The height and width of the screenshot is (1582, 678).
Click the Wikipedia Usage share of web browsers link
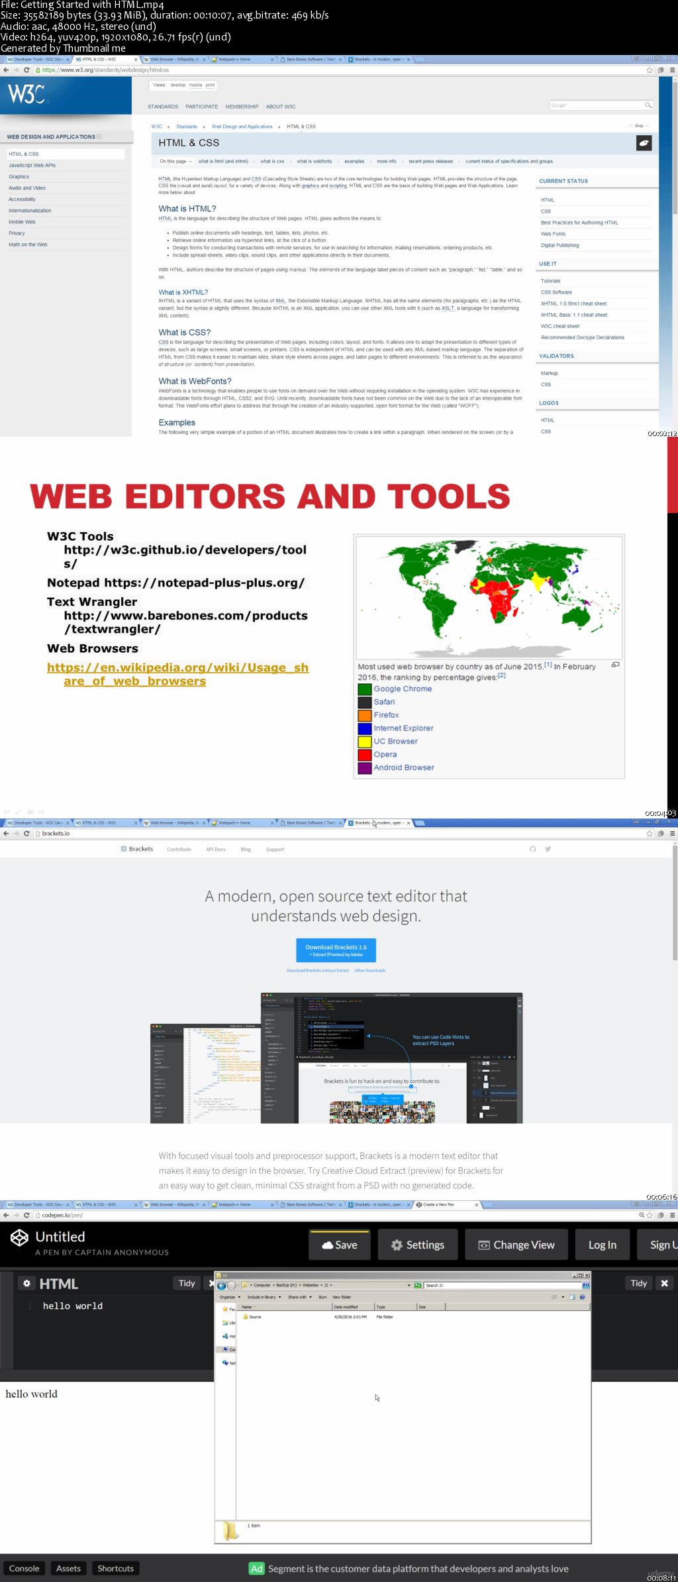tap(177, 674)
